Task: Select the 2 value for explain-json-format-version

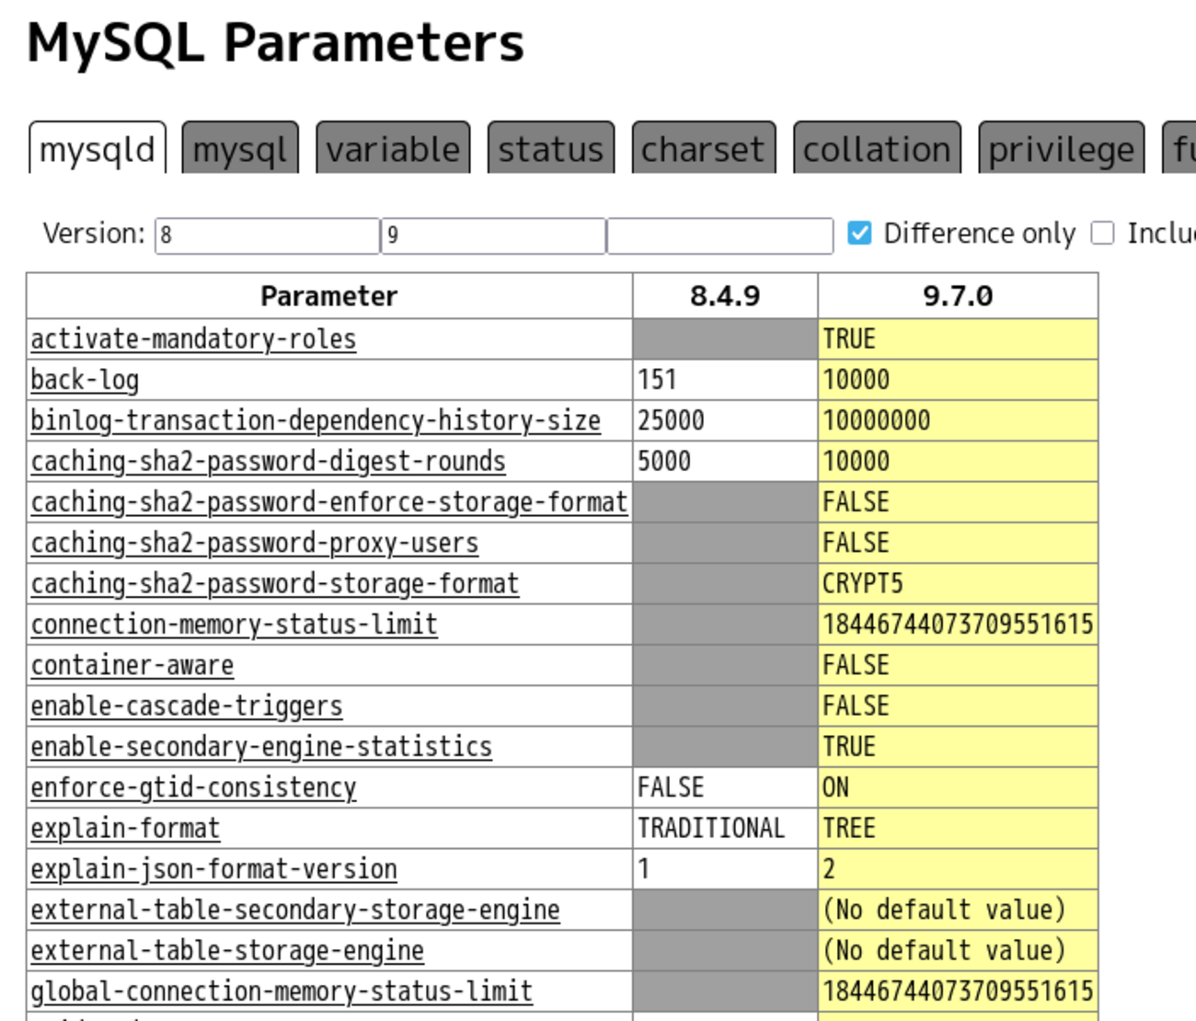Action: coord(829,868)
